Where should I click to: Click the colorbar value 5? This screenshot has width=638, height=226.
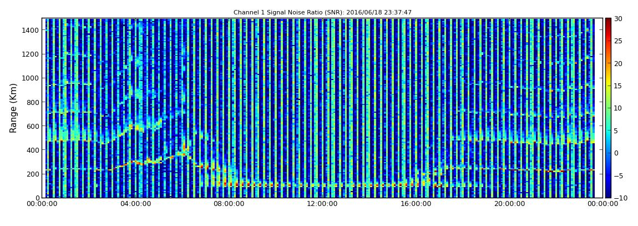point(616,130)
